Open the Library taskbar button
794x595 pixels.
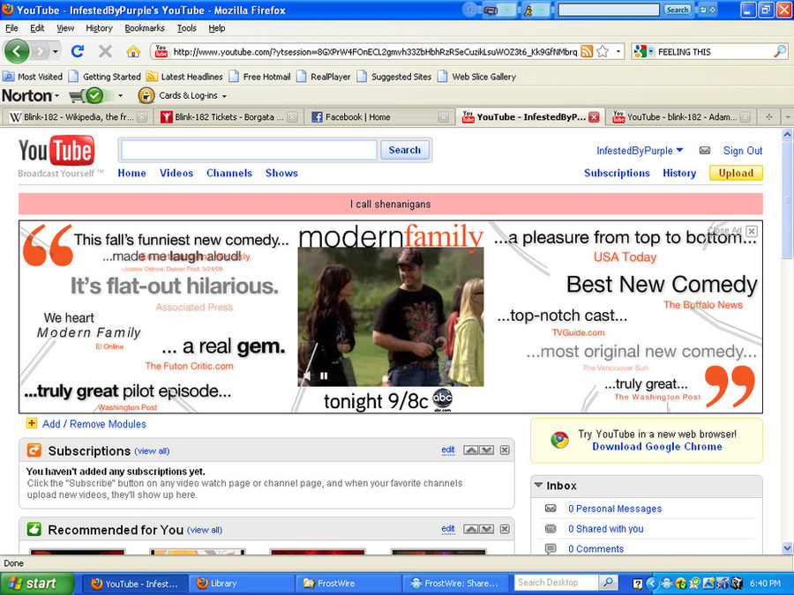tap(241, 584)
